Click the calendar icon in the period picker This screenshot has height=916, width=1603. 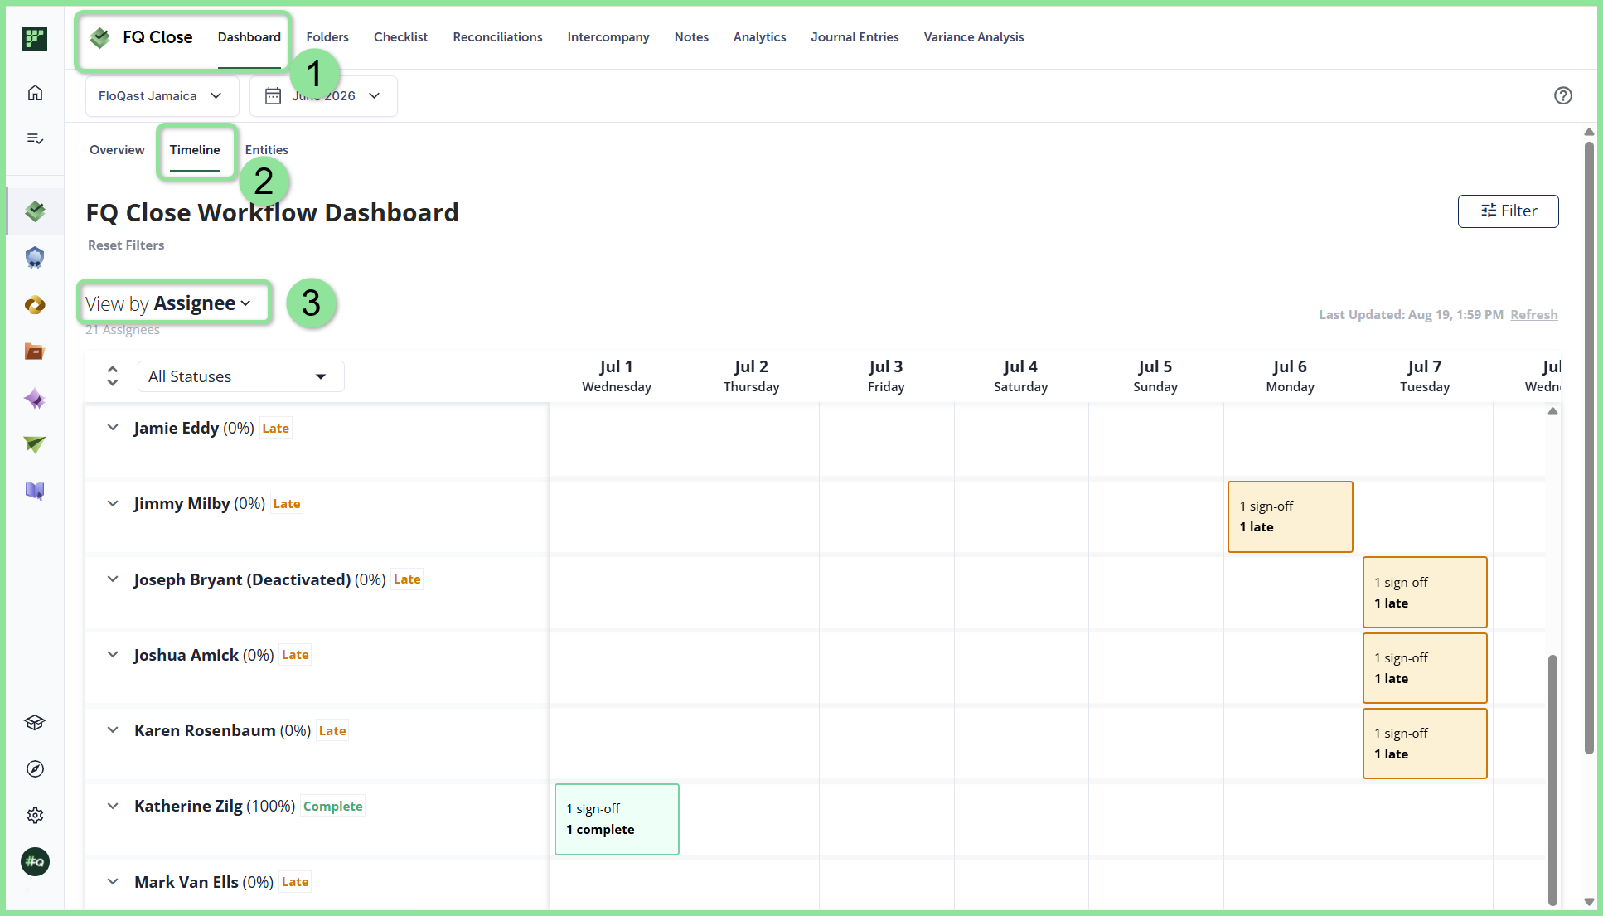tap(273, 96)
